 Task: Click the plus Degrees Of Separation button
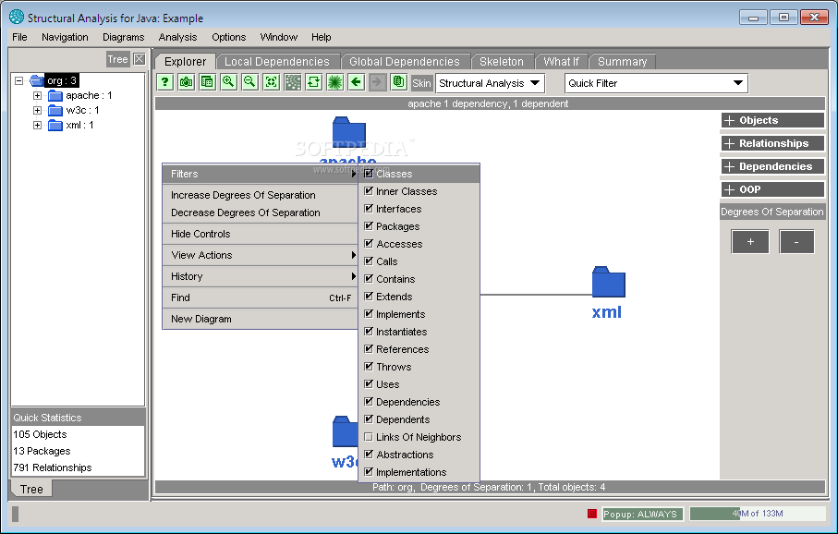750,242
